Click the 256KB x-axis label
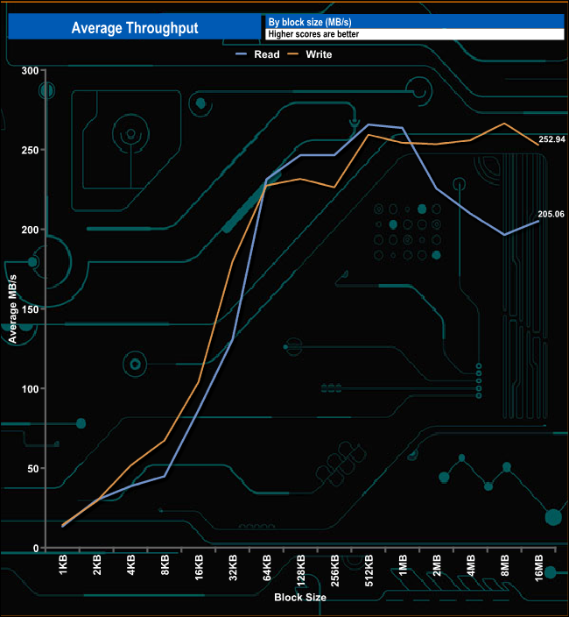Viewport: 569px width, 617px height. (334, 571)
